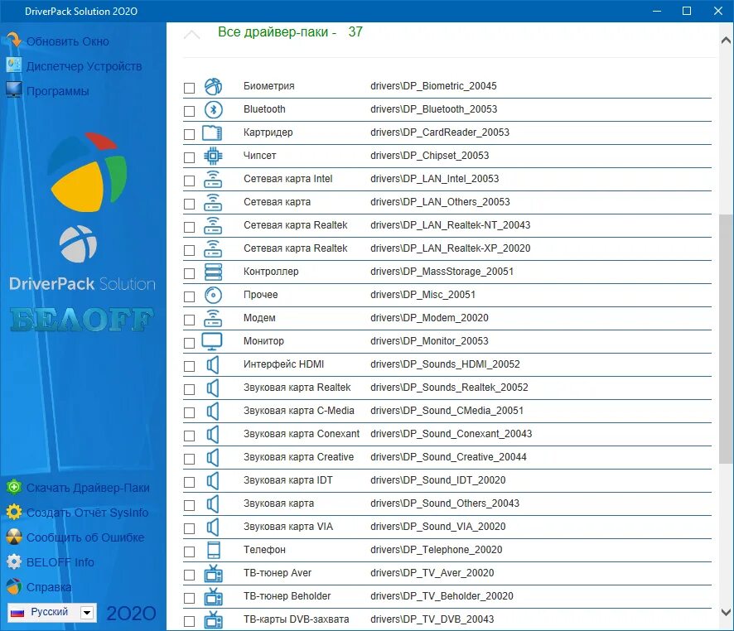Click the gear icon beside BELOFF Info
This screenshot has height=631, width=734.
[x=14, y=561]
